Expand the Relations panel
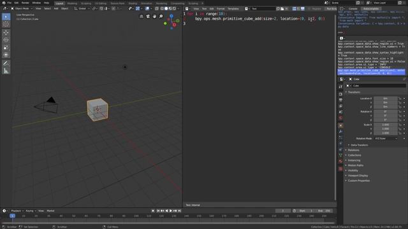Image resolution: width=408 pixels, height=229 pixels. coord(353,150)
